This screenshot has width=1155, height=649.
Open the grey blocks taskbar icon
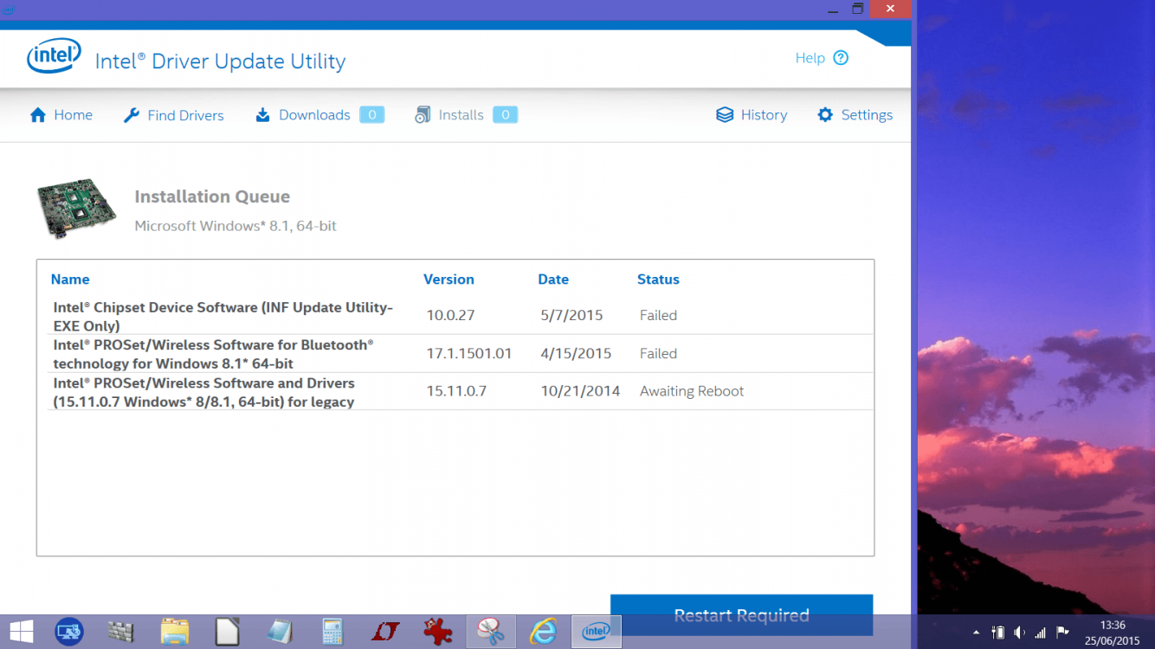click(121, 632)
